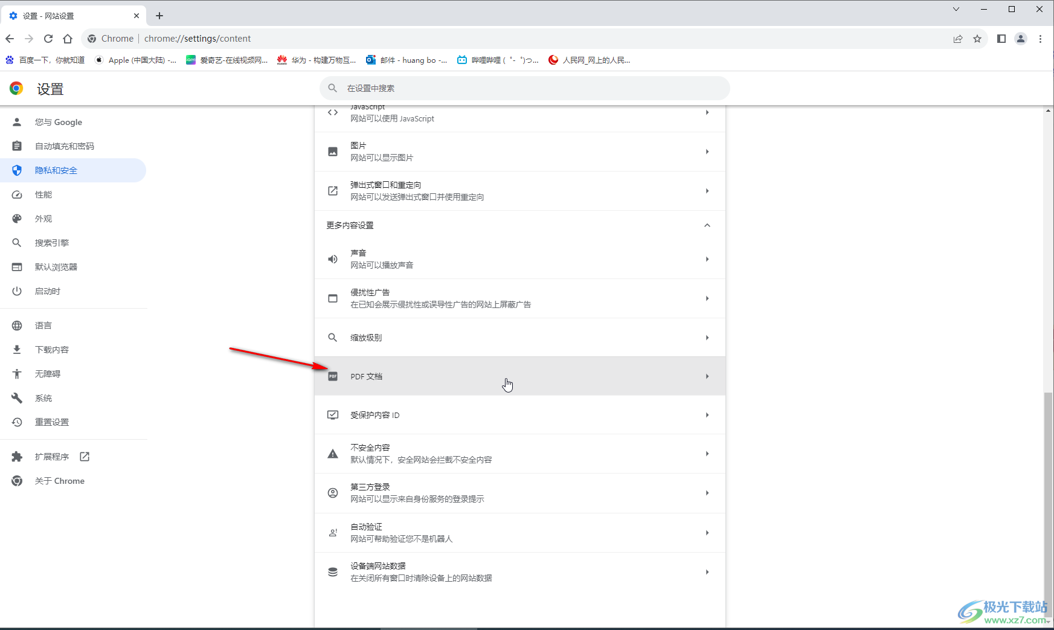
Task: Select 性能 in sidebar
Action: click(73, 194)
